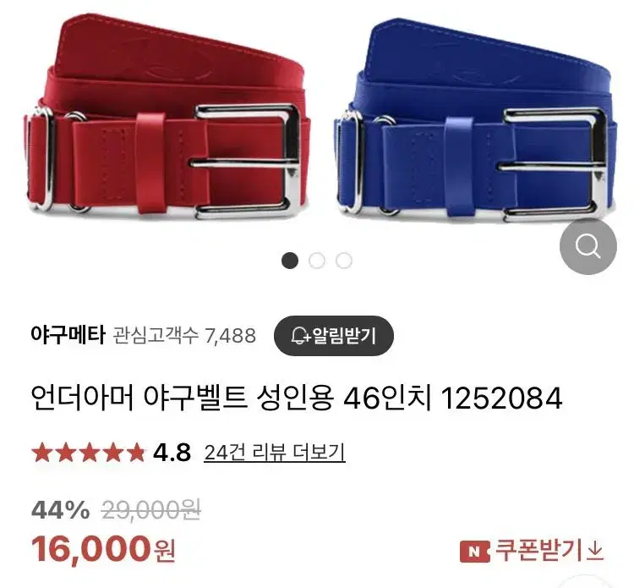Image resolution: width=634 pixels, height=588 pixels.
Task: Click the N Naver coupon badge icon
Action: point(474,552)
